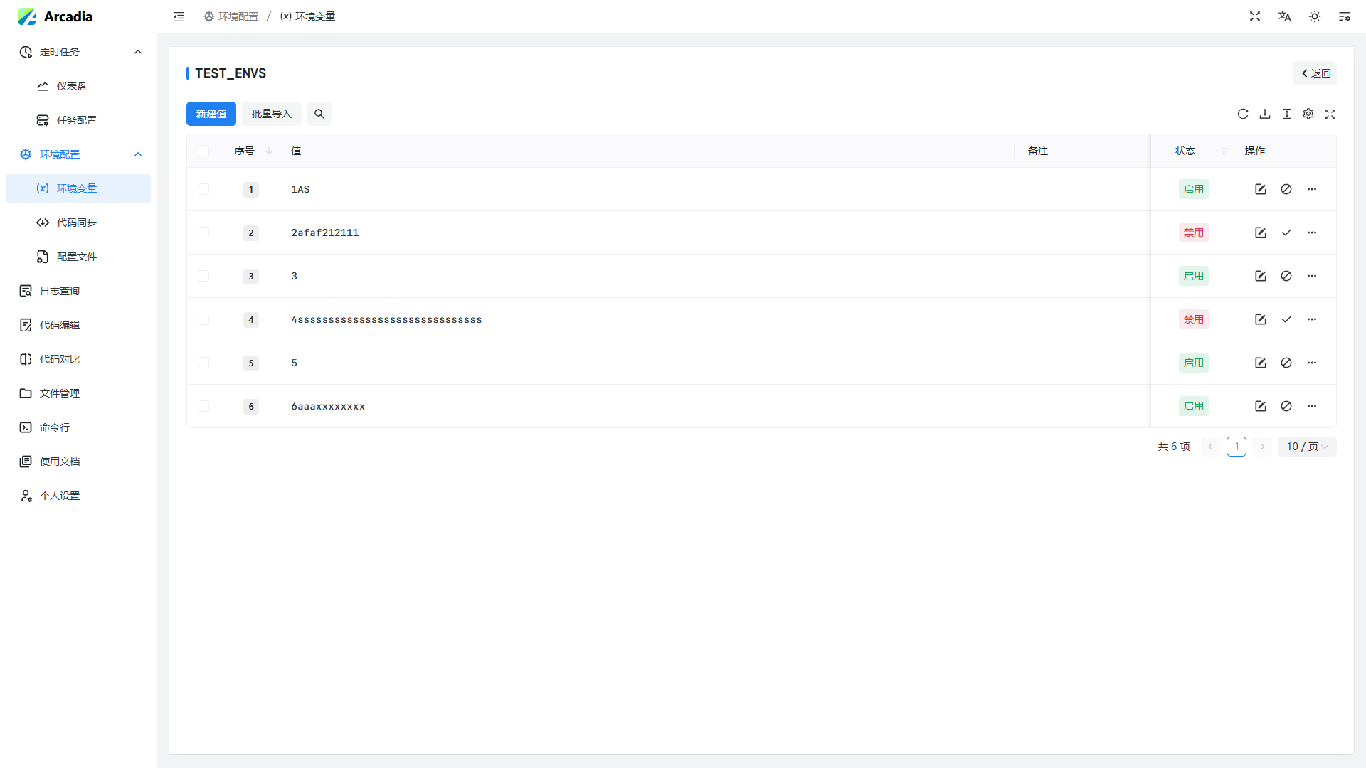
Task: Collapse the sidebar menu icon
Action: pos(179,16)
